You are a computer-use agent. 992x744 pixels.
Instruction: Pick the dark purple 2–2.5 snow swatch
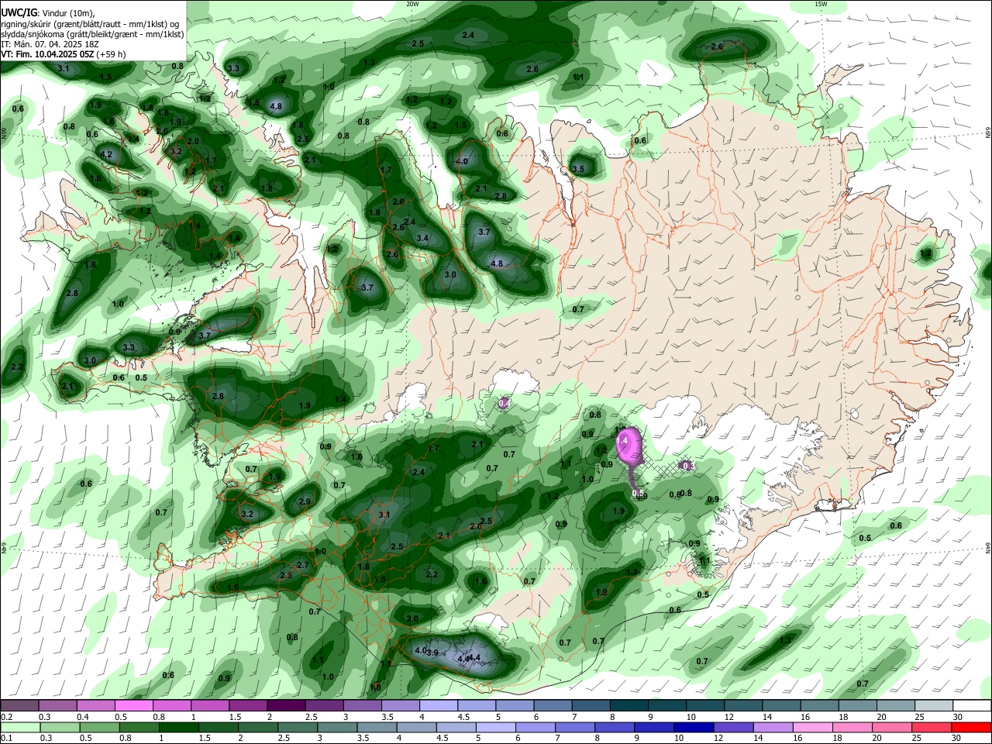(286, 706)
